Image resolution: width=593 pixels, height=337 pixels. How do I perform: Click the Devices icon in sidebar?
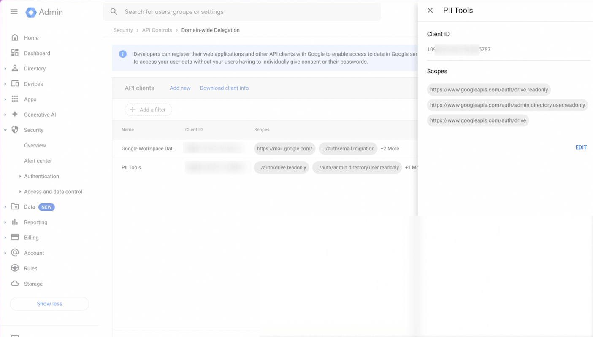tap(15, 84)
